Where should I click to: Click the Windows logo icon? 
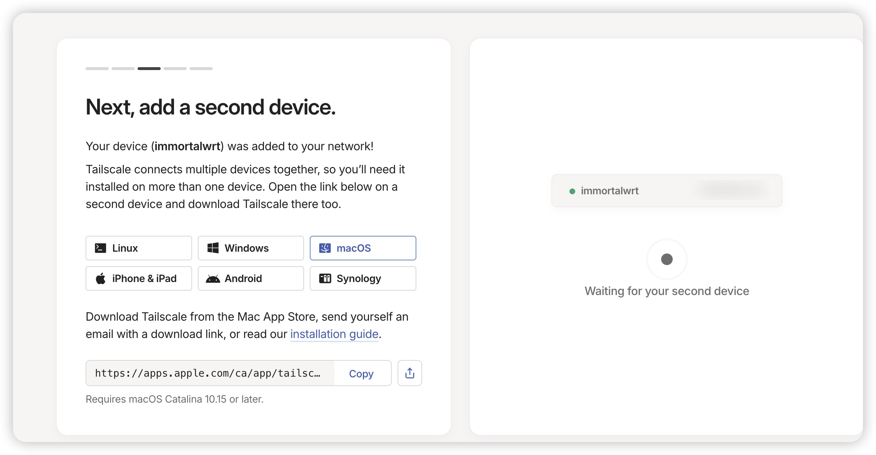[213, 248]
